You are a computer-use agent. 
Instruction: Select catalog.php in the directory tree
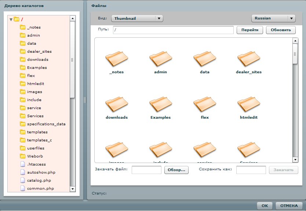pyautogui.click(x=39, y=180)
